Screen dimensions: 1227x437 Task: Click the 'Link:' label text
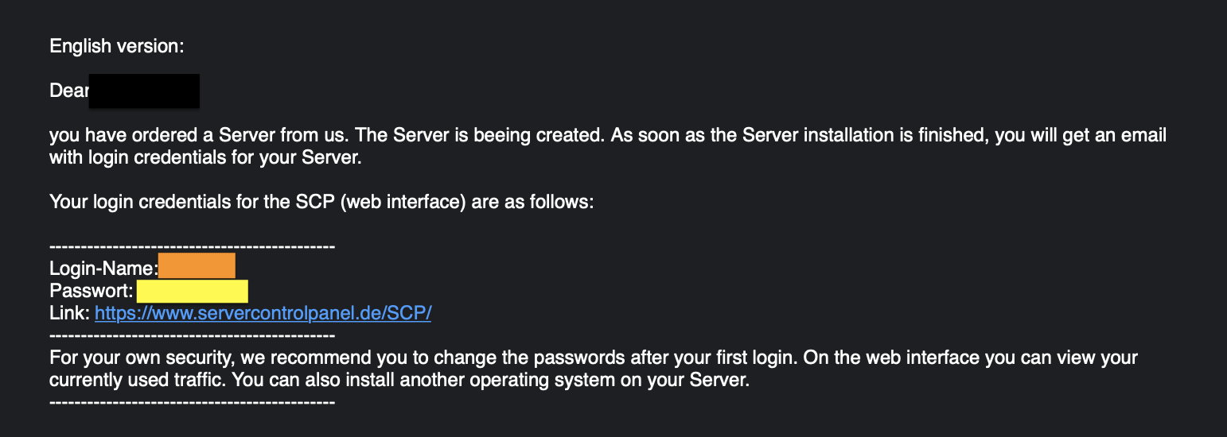coord(69,313)
